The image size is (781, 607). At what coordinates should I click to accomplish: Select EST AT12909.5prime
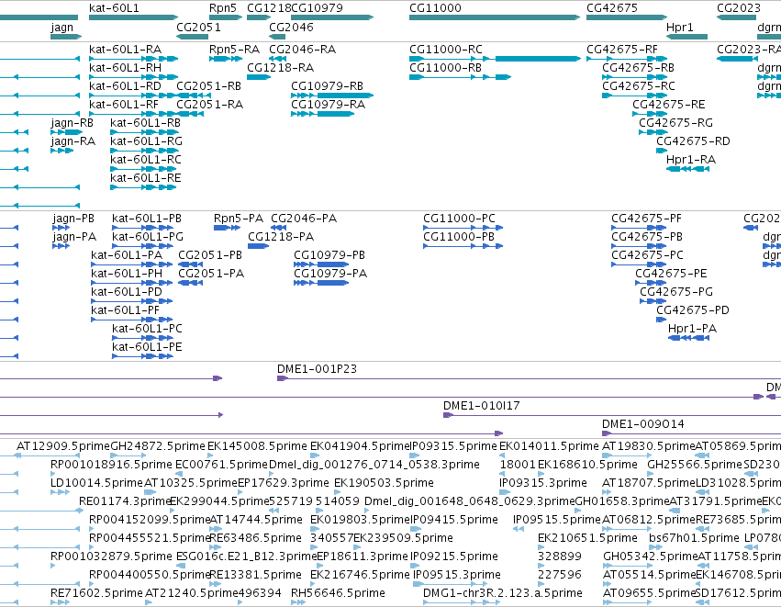pos(62,446)
